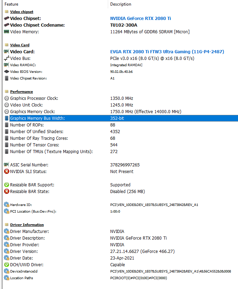Select the 1350.0 MHz processor clock value
This screenshot has height=289, width=238.
pyautogui.click(x=121, y=98)
